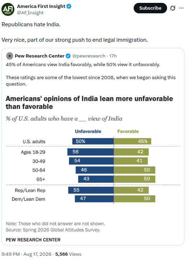Click the blue 50% Unfavorable U.S. adults bar

(93, 141)
